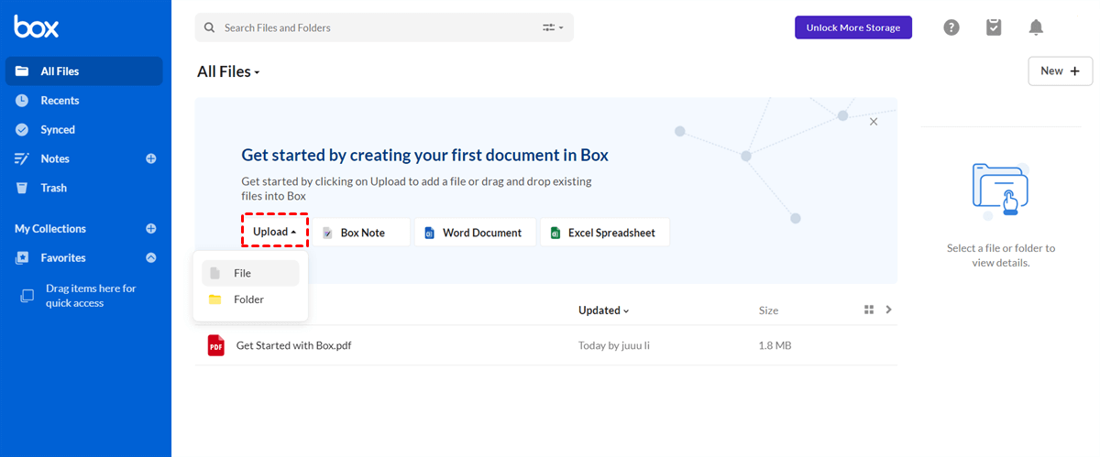Viewport: 1100px width, 457px height.
Task: Add a new note with plus icon
Action: tap(151, 158)
